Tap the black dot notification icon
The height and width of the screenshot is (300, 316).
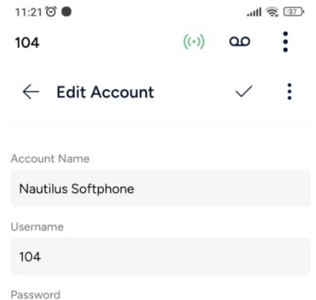[x=66, y=11]
